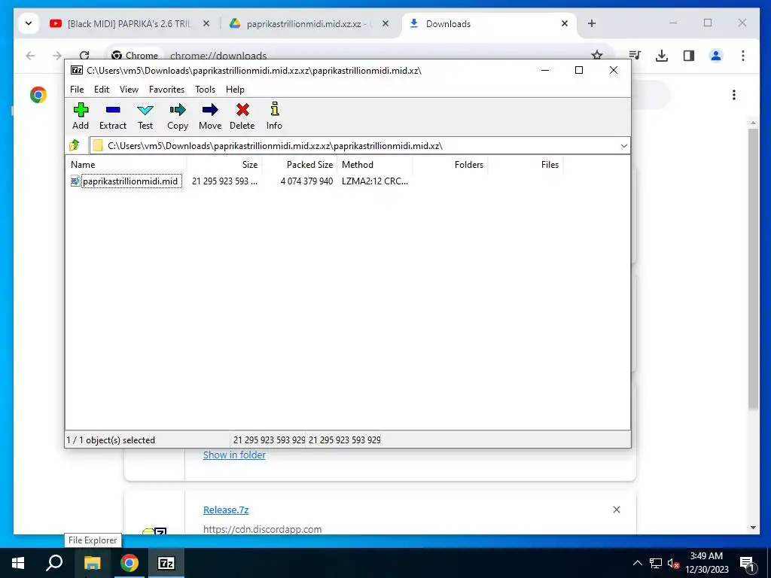This screenshot has width=771, height=578.
Task: Choose the Move toolbar button
Action: click(x=210, y=116)
